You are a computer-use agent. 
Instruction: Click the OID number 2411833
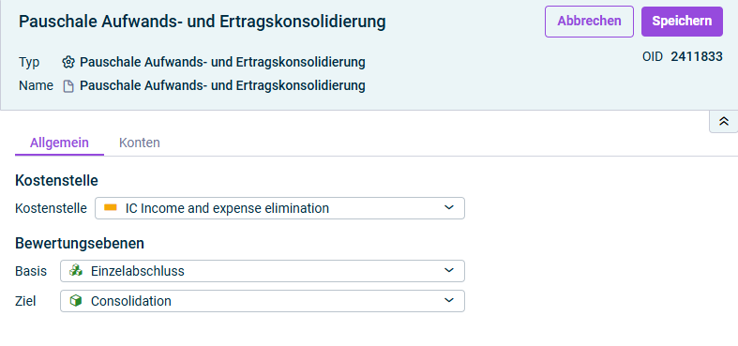pyautogui.click(x=697, y=57)
